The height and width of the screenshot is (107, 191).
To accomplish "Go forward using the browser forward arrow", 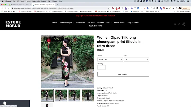I will [x=5, y=8].
